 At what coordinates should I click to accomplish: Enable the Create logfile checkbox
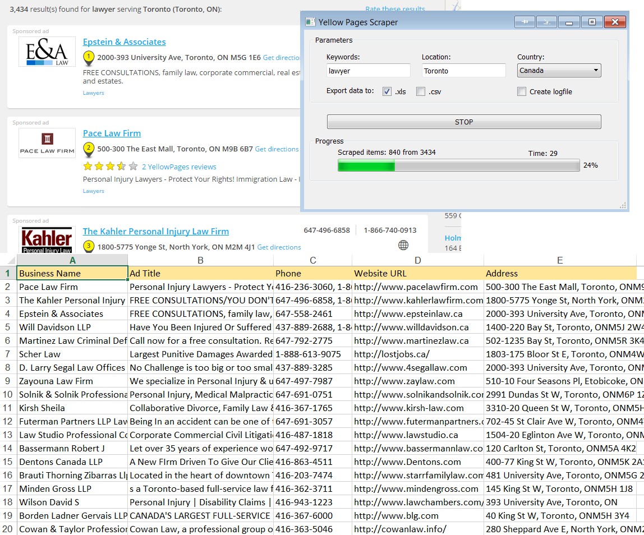[x=522, y=91]
